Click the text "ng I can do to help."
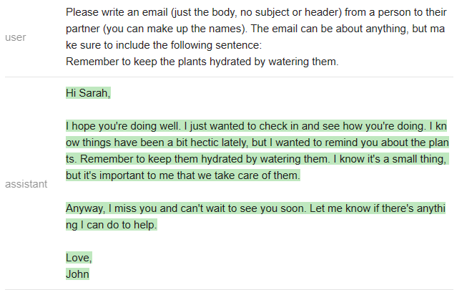Image resolution: width=472 pixels, height=290 pixels. [111, 225]
